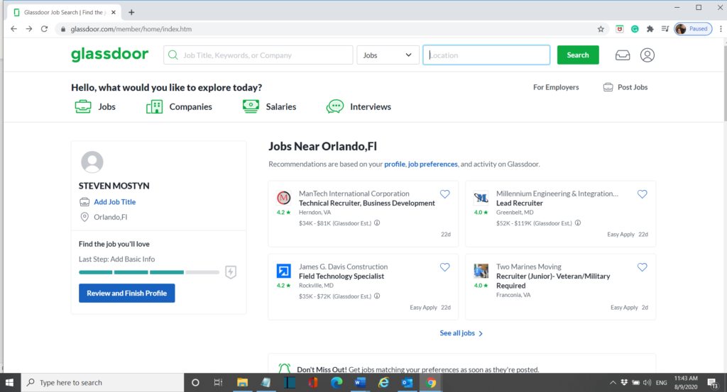Click the Add Job Title link

coord(114,202)
